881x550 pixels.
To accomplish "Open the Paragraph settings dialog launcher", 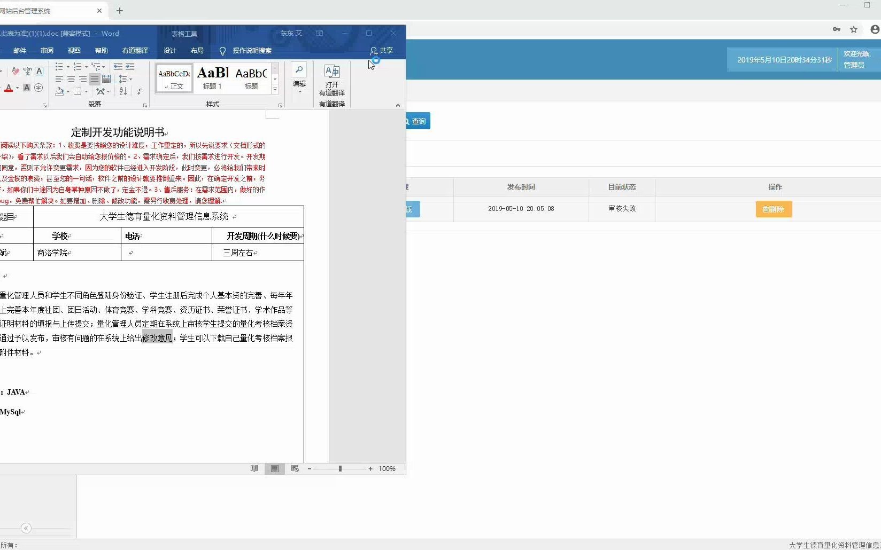I will (x=145, y=106).
